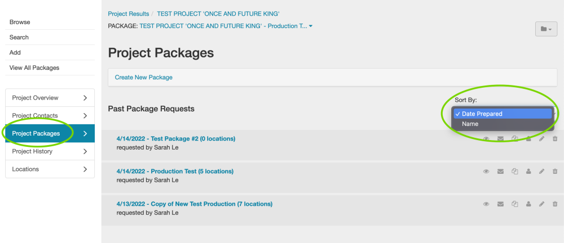Edit the Production Test package
The height and width of the screenshot is (243, 564).
tap(541, 172)
